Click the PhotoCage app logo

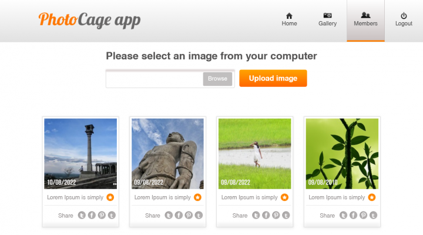click(89, 20)
